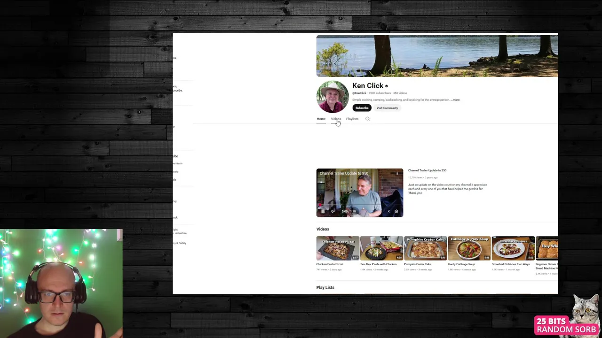
Task: Toggle mute on the trailer player
Action: pyautogui.click(x=333, y=211)
